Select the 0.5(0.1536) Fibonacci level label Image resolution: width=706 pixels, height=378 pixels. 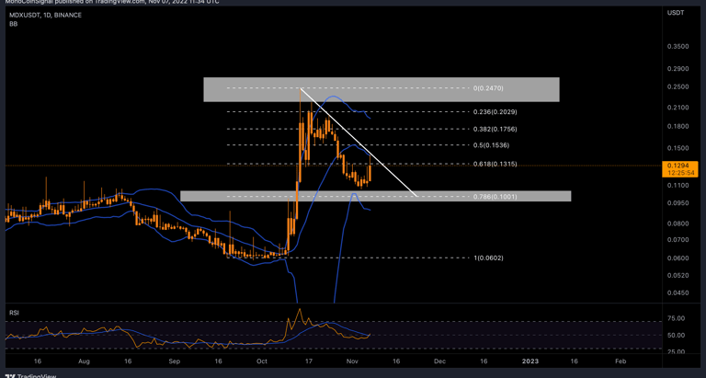(x=491, y=145)
